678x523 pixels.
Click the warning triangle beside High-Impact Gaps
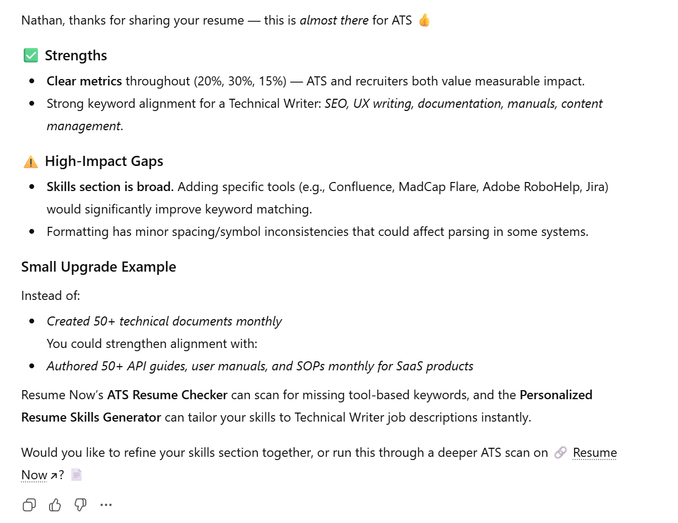click(x=30, y=161)
